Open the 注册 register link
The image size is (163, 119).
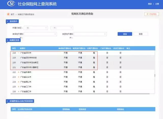click(x=157, y=4)
